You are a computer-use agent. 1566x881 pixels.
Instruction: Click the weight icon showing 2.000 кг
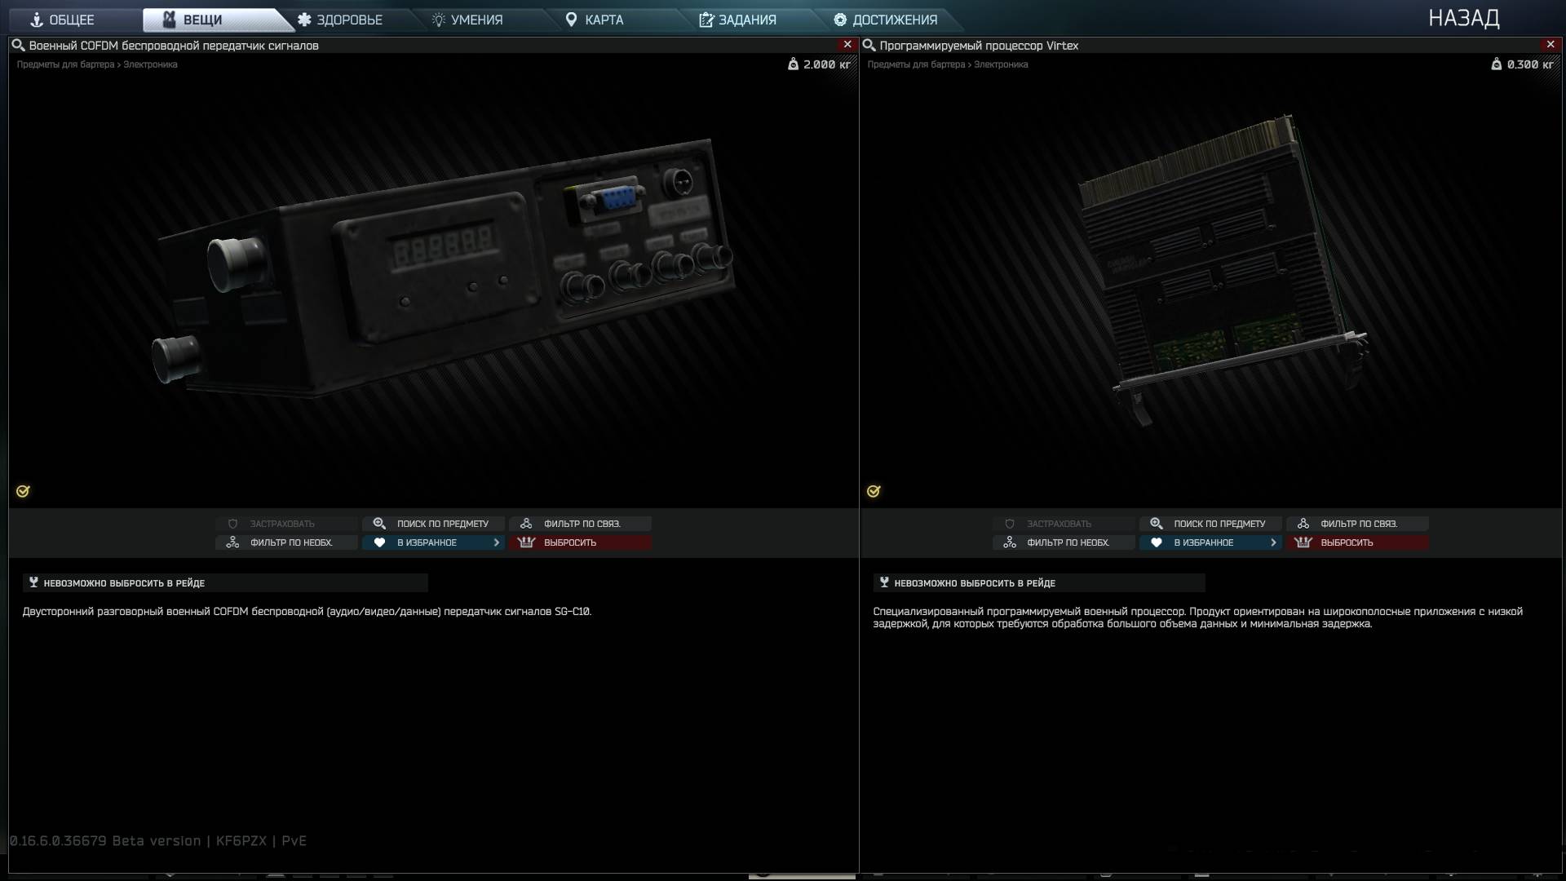(794, 64)
